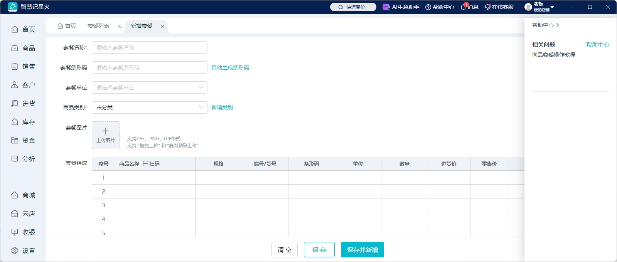Select the 新增套餐 tab
617x262 pixels.
142,26
